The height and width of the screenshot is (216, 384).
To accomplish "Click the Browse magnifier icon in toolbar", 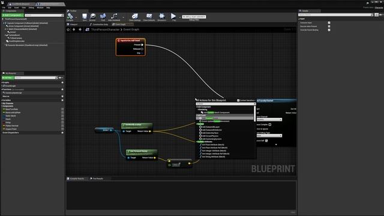I will tap(92, 16).
